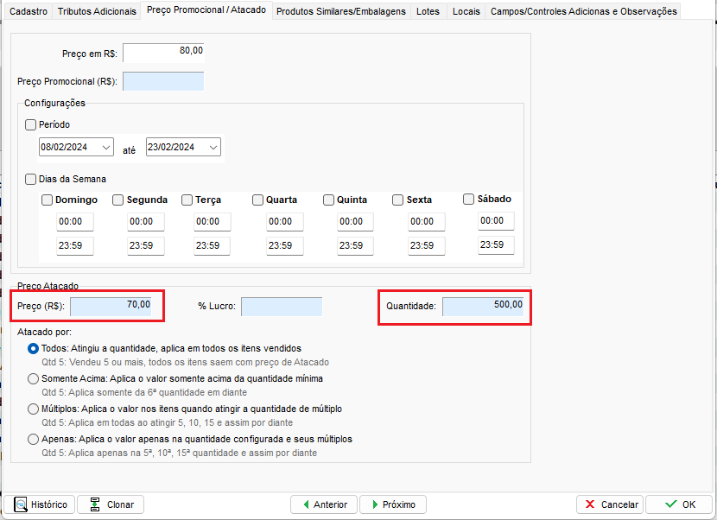Click the Preço Promocional (R$) input field
The image size is (717, 520).
(163, 81)
